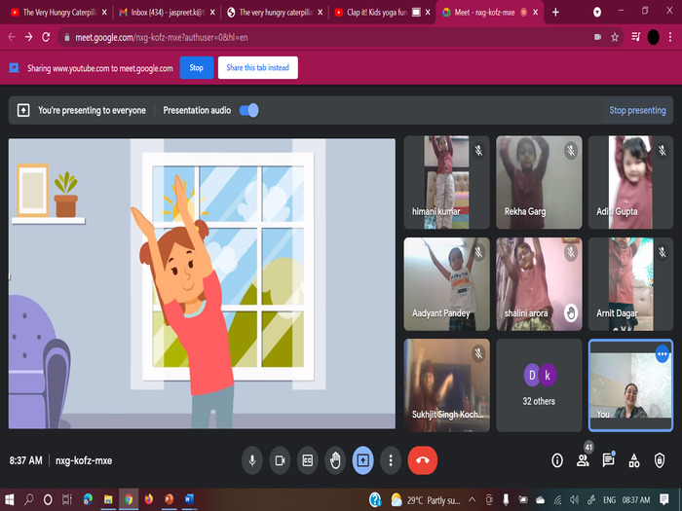Image resolution: width=682 pixels, height=511 pixels.
Task: Select himani kumar video tile
Action: [446, 182]
